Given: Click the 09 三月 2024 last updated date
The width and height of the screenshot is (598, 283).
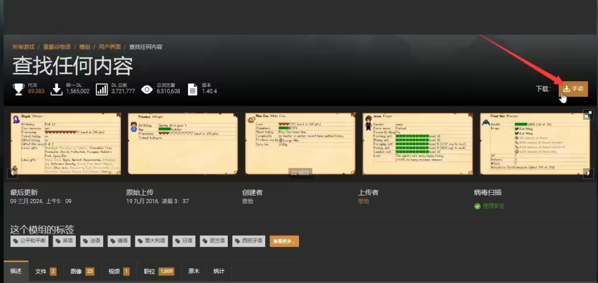Looking at the screenshot, I should point(41,201).
